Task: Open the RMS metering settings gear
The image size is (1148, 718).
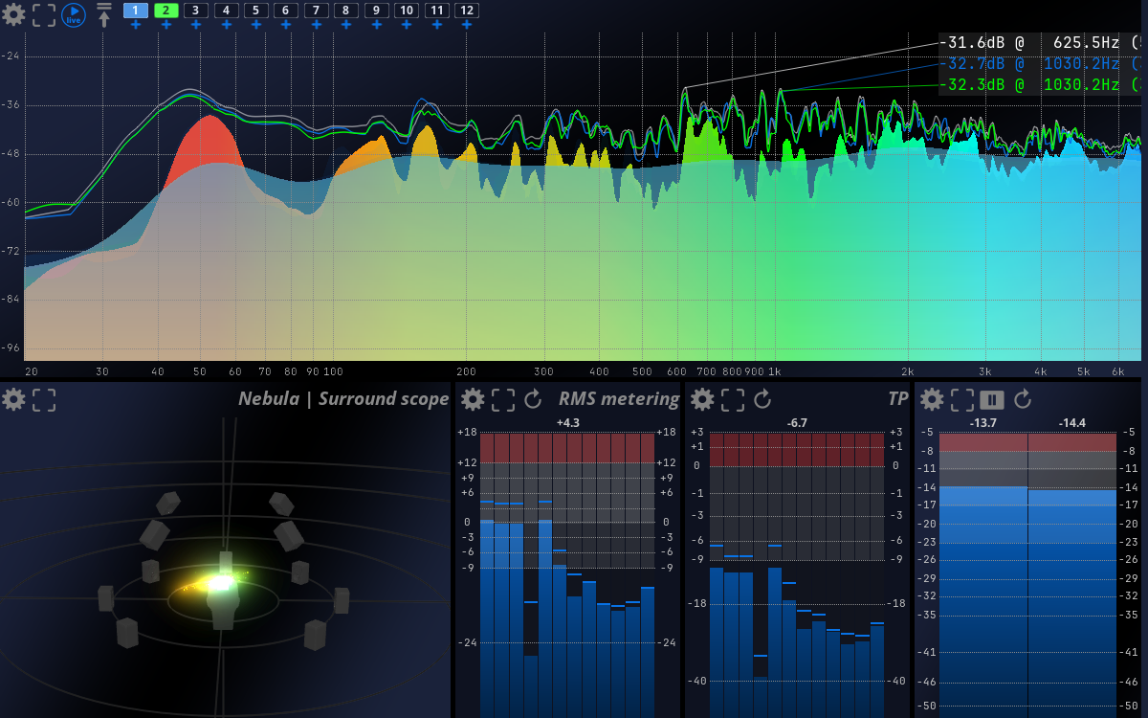Action: [473, 399]
